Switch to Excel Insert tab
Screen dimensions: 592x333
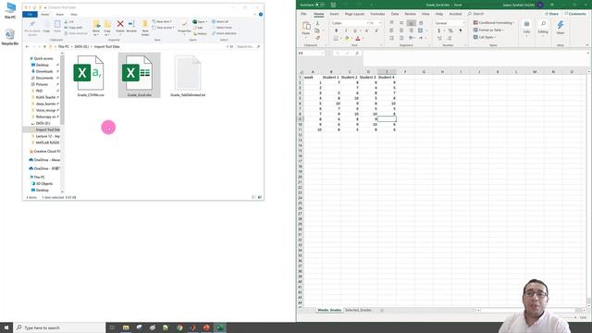pos(334,14)
